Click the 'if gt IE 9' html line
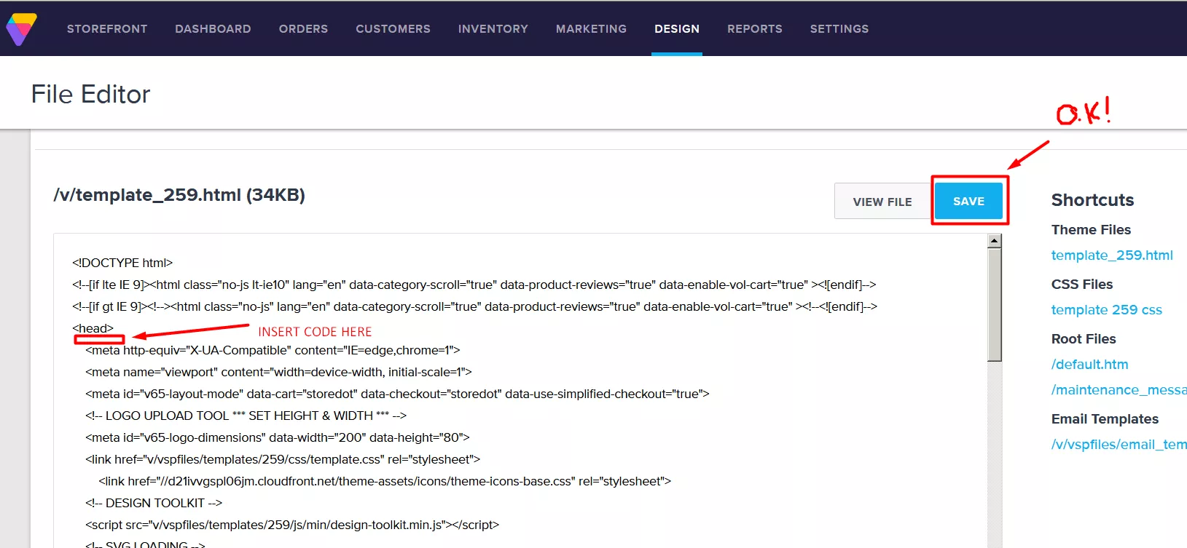 474,306
